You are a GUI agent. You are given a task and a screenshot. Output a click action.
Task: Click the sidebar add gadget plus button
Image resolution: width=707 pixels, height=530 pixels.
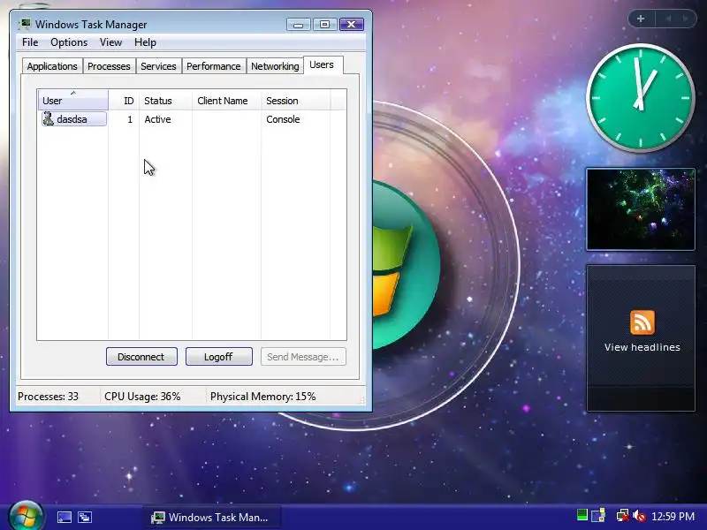[641, 19]
